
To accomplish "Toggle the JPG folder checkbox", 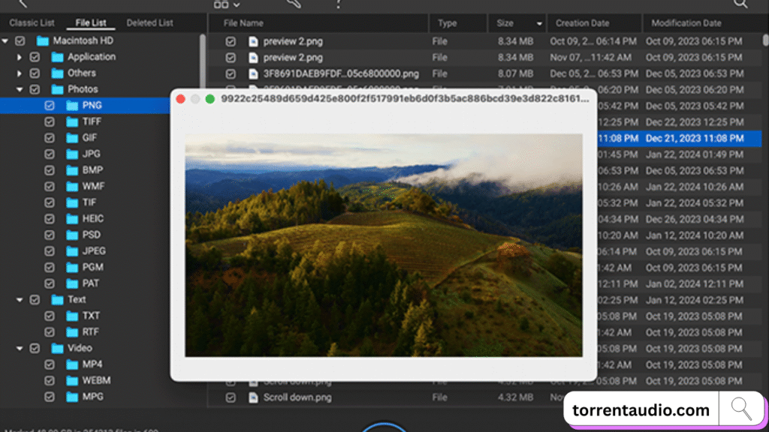I will [x=50, y=154].
